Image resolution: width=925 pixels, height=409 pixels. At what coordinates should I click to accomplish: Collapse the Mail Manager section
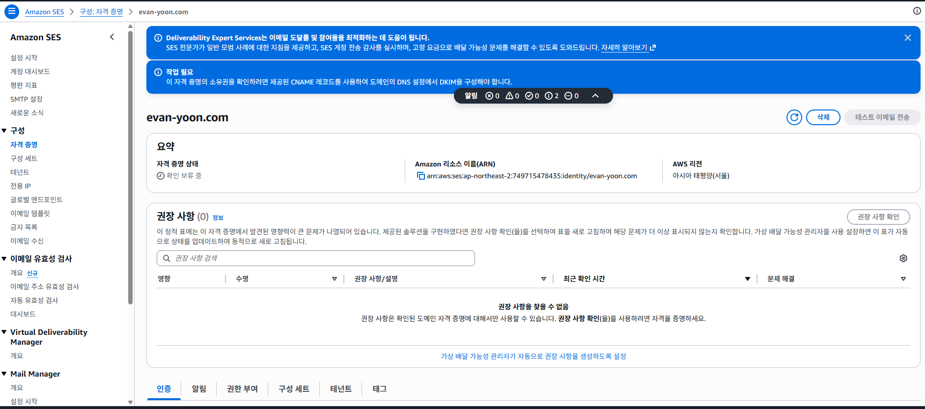(4, 374)
